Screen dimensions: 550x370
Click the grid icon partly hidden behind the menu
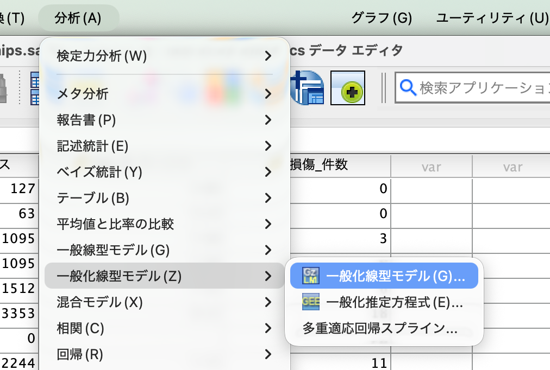coord(34,88)
